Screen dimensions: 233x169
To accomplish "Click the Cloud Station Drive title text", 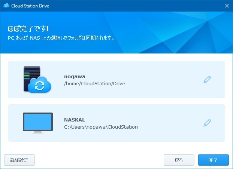I will click(x=30, y=6).
